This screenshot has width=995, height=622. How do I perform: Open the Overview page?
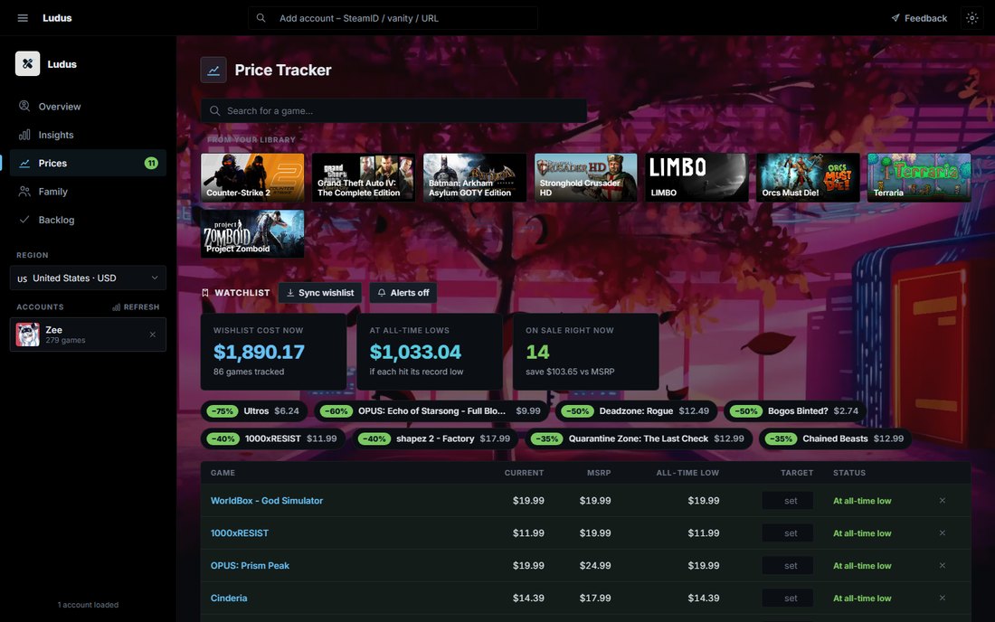point(88,107)
